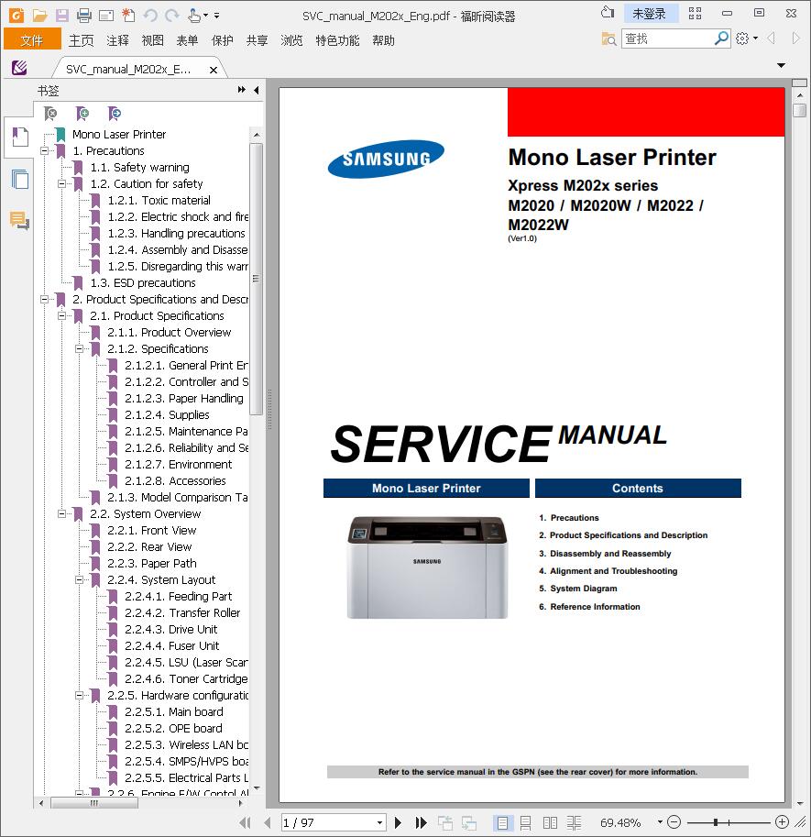
Task: Collapse the '2.1.2. Specifications' bookmark node
Action: [x=79, y=349]
